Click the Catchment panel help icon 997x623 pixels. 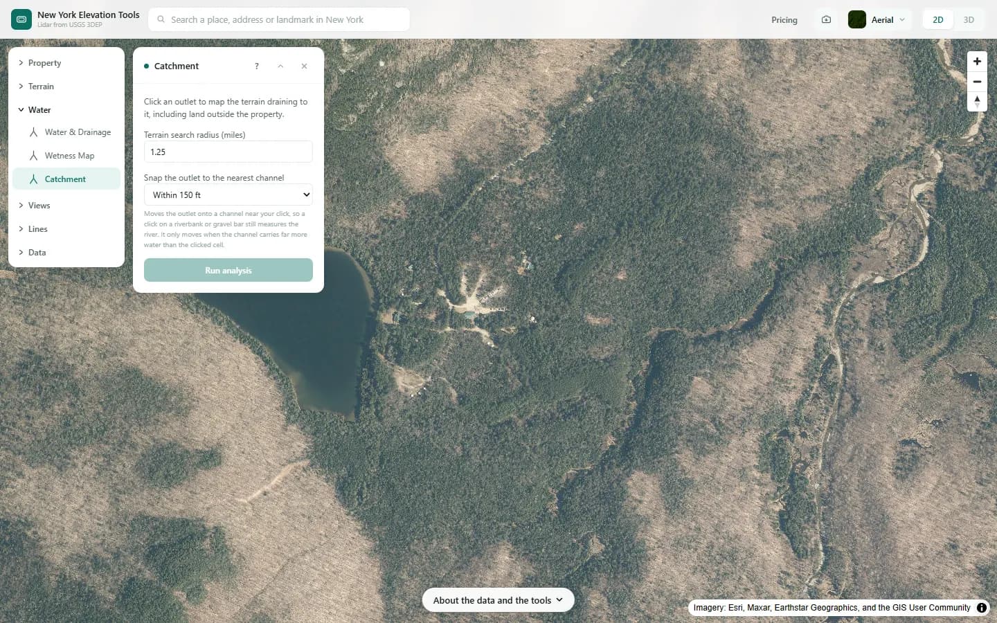[257, 66]
